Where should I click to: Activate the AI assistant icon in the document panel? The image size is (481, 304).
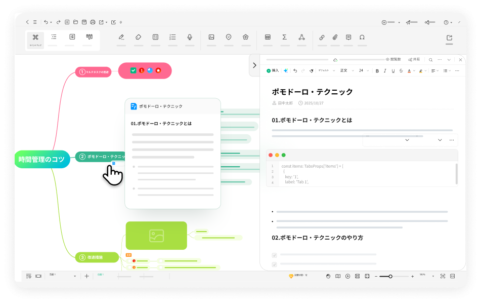[285, 70]
